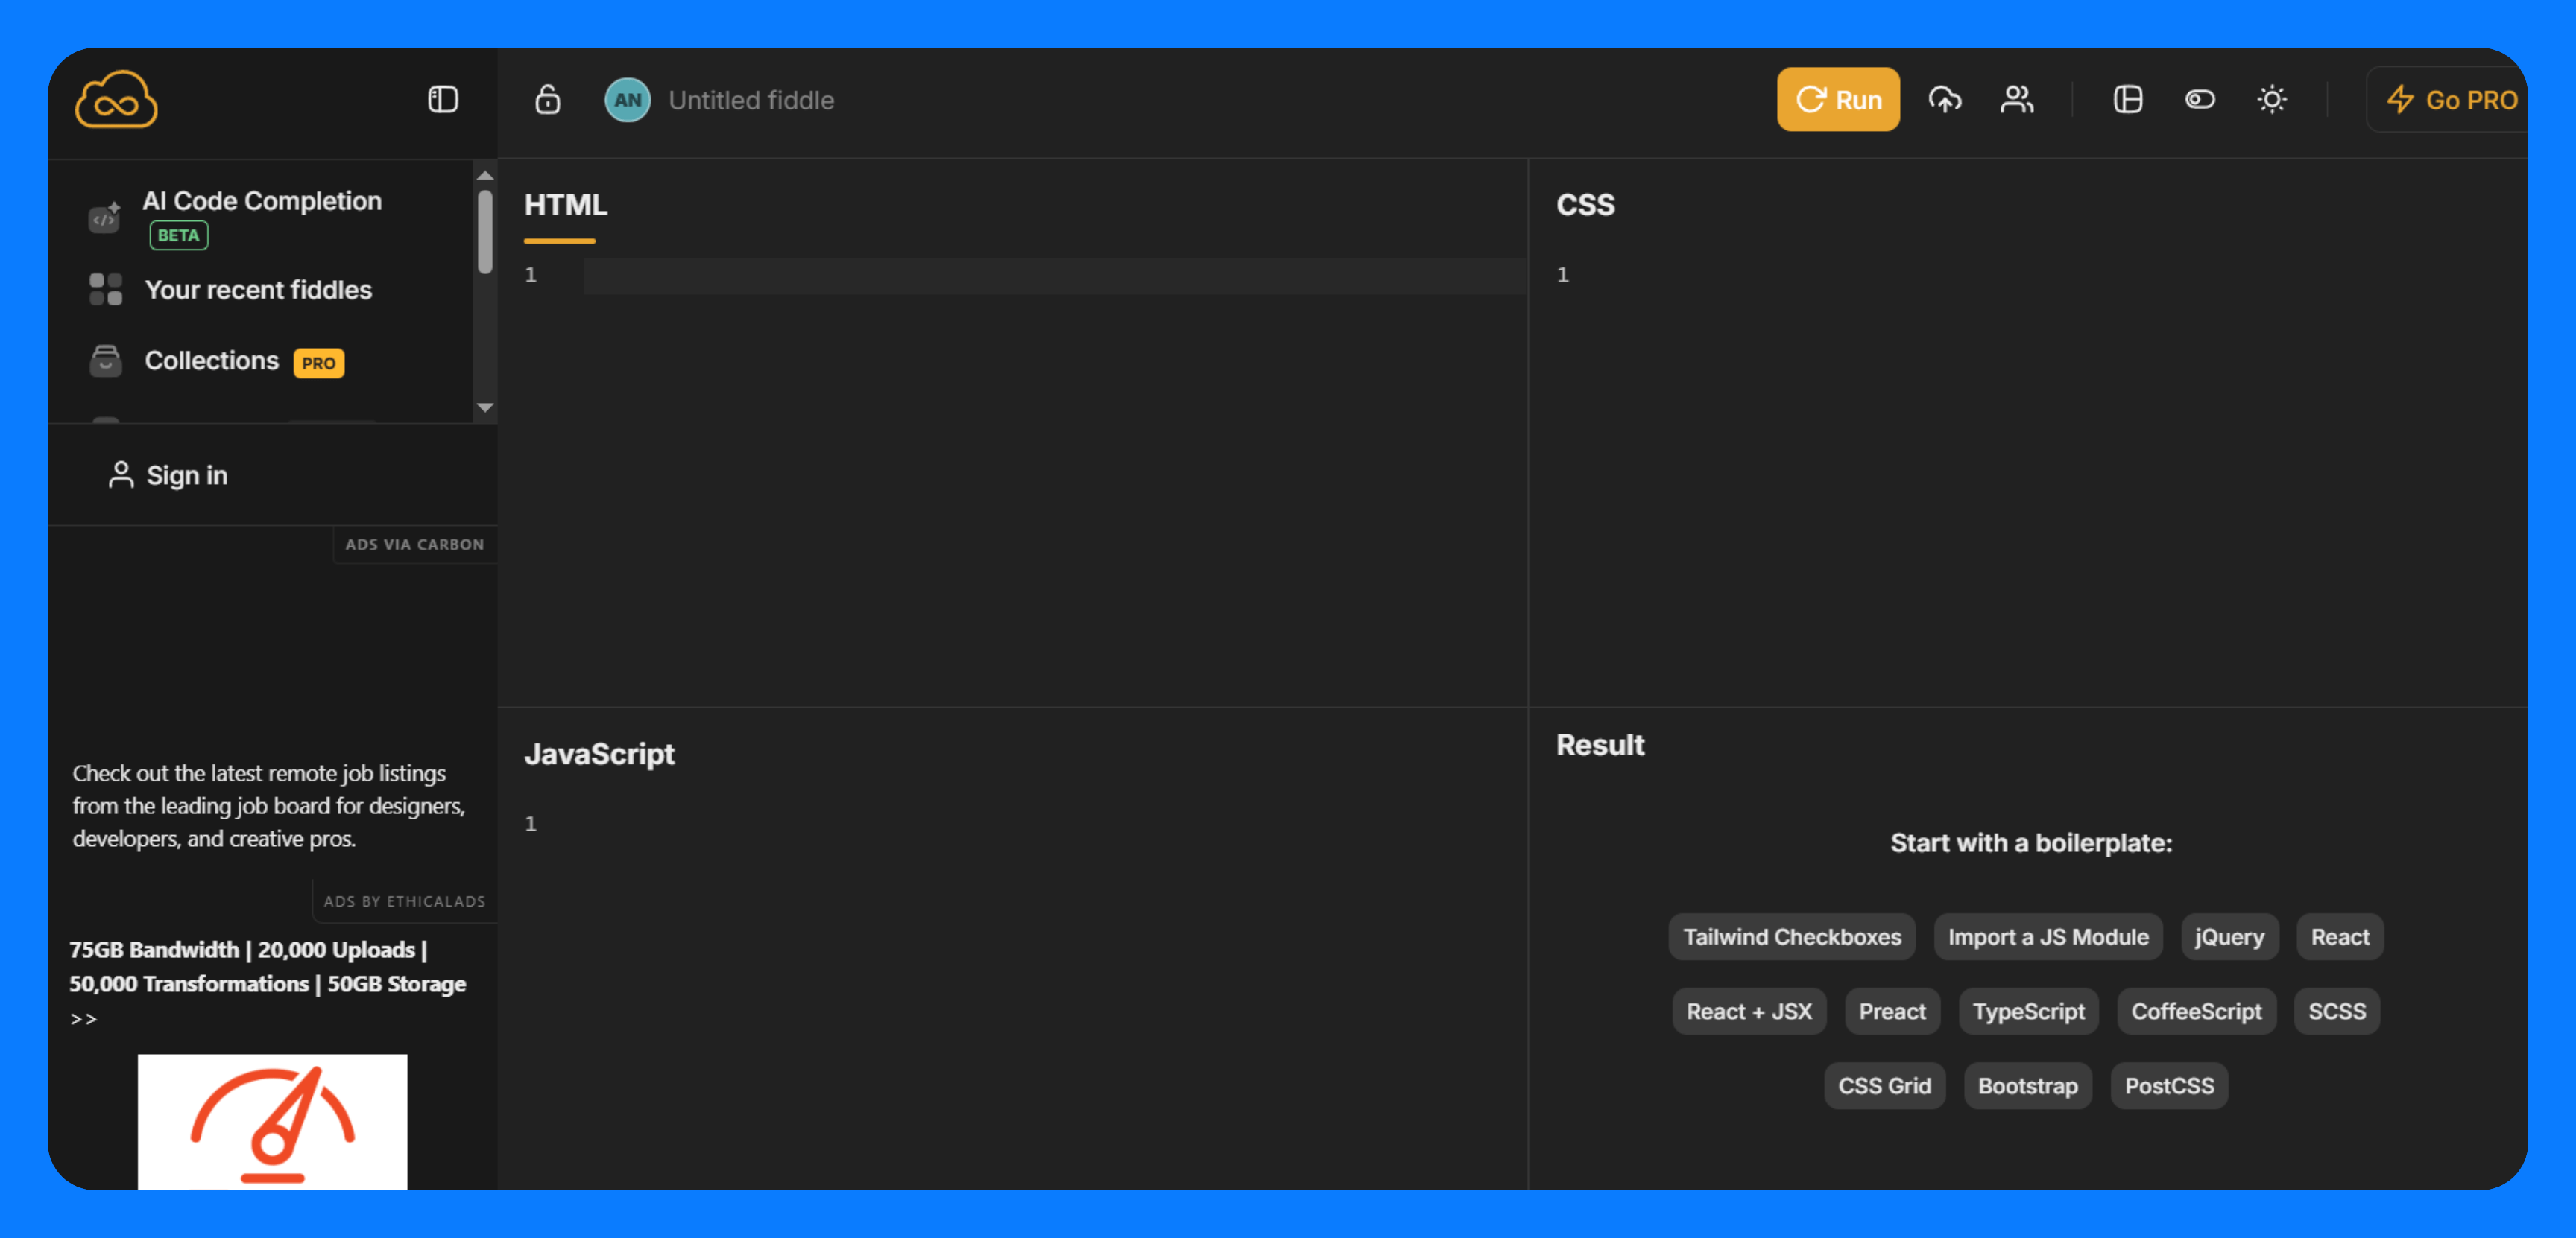Screen dimensions: 2576x1238
Task: Open AI Code Completion
Action: tap(262, 201)
